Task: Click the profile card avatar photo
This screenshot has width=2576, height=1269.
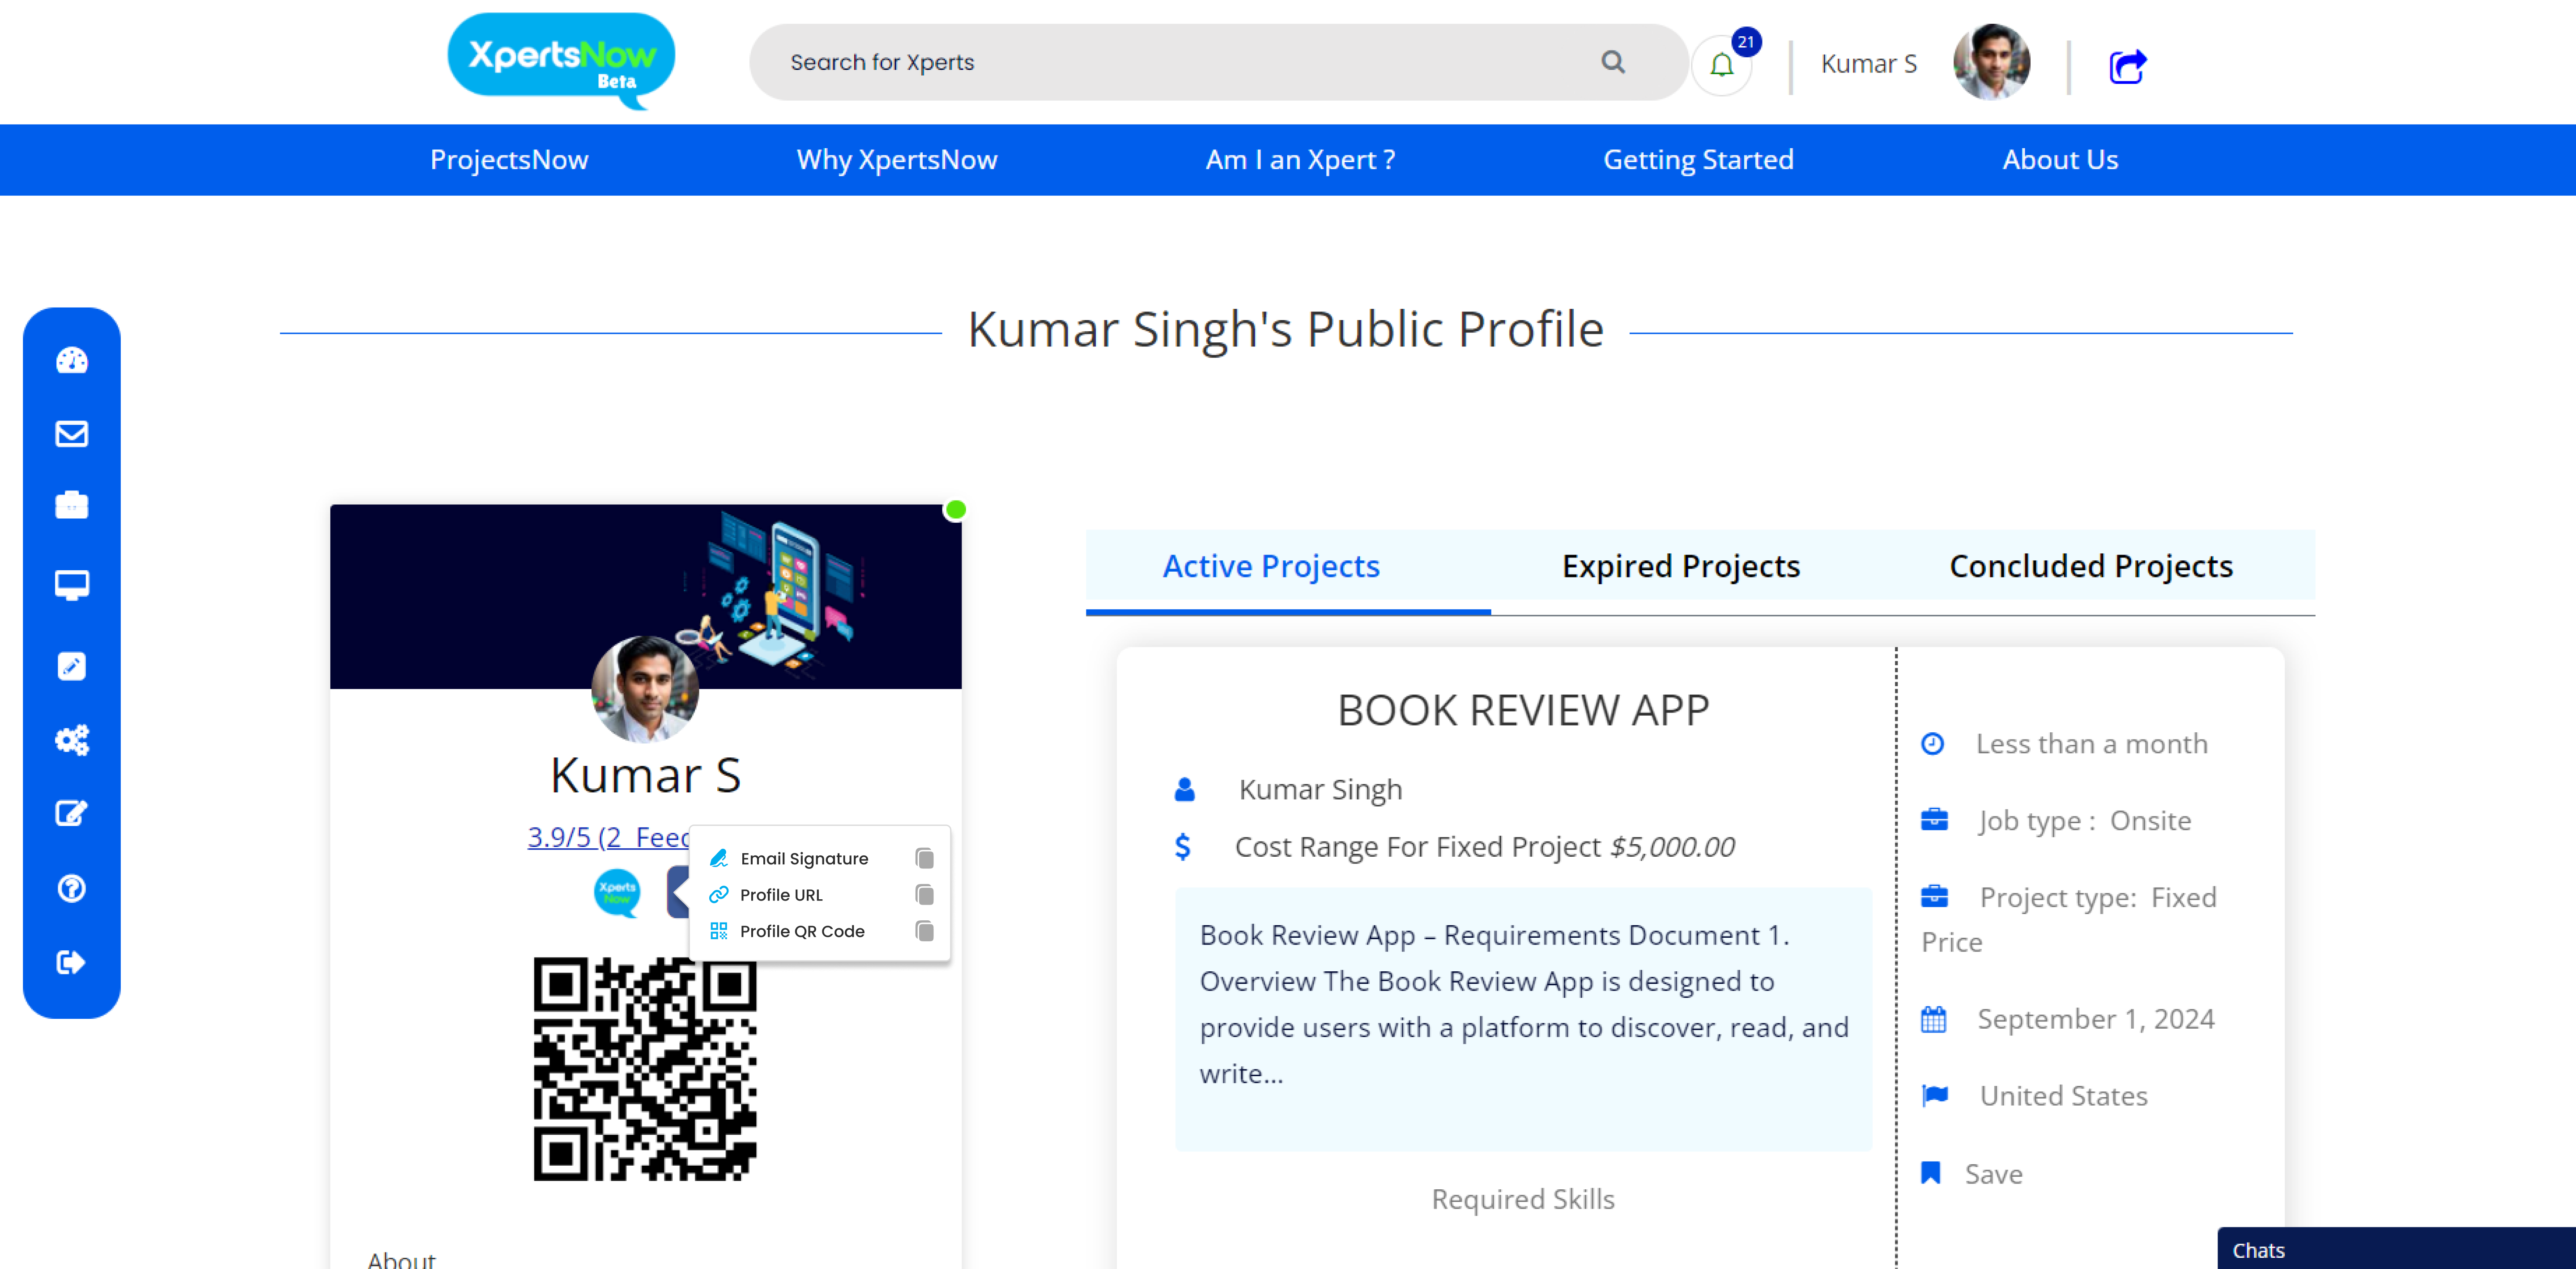Action: (x=645, y=690)
